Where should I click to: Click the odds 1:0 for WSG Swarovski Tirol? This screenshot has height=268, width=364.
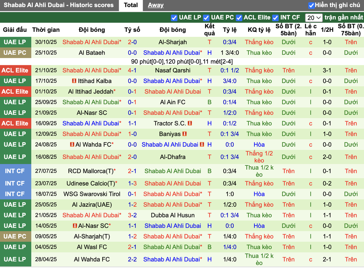230,194
